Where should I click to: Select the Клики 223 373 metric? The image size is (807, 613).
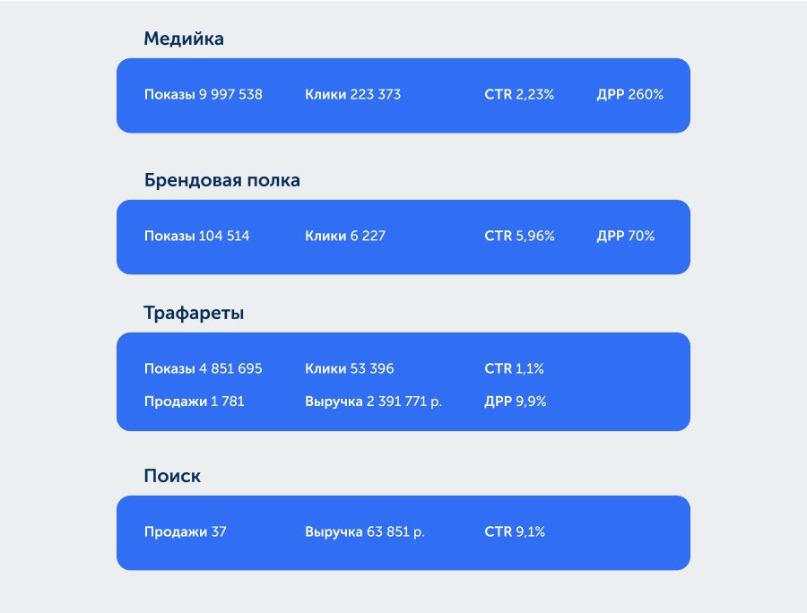pyautogui.click(x=352, y=94)
